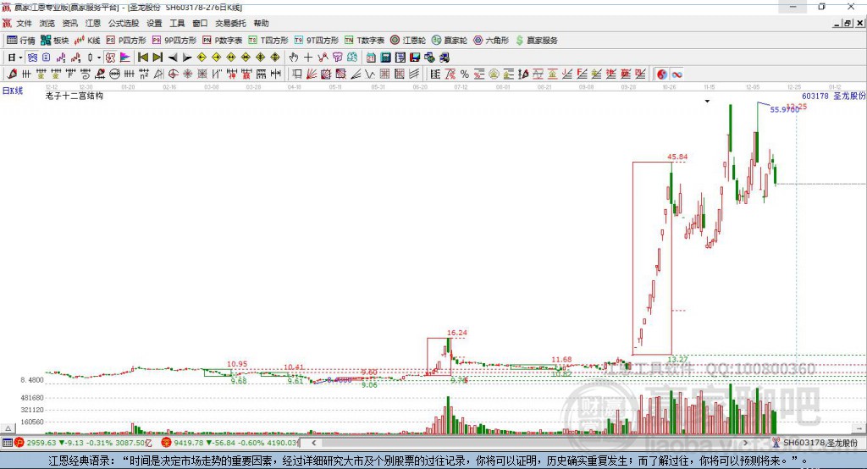The image size is (867, 469).
Task: Click the red floppy-disk save icon
Action: pyautogui.click(x=415, y=58)
